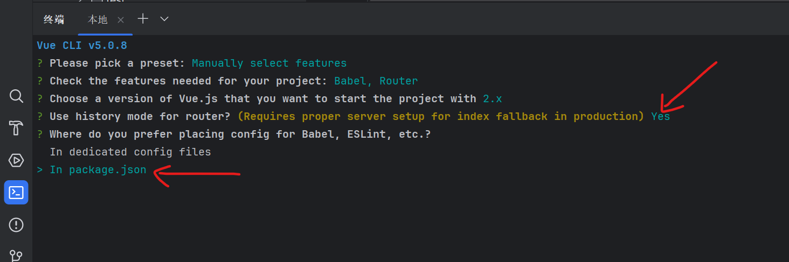The width and height of the screenshot is (789, 262).
Task: Switch to the 本地 terminal tab
Action: click(x=98, y=20)
